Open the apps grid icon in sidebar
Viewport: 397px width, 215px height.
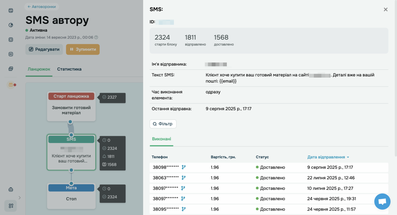point(11,206)
